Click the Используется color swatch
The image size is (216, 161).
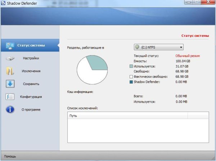pos(131,66)
